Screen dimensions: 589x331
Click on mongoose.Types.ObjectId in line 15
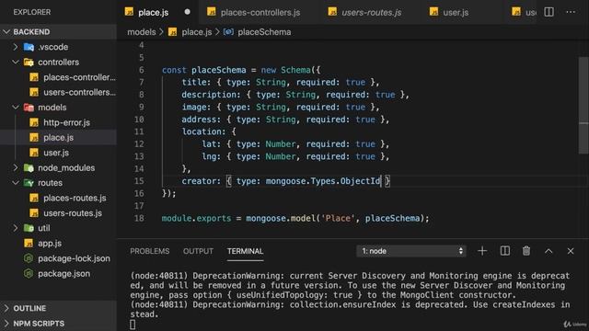click(323, 181)
